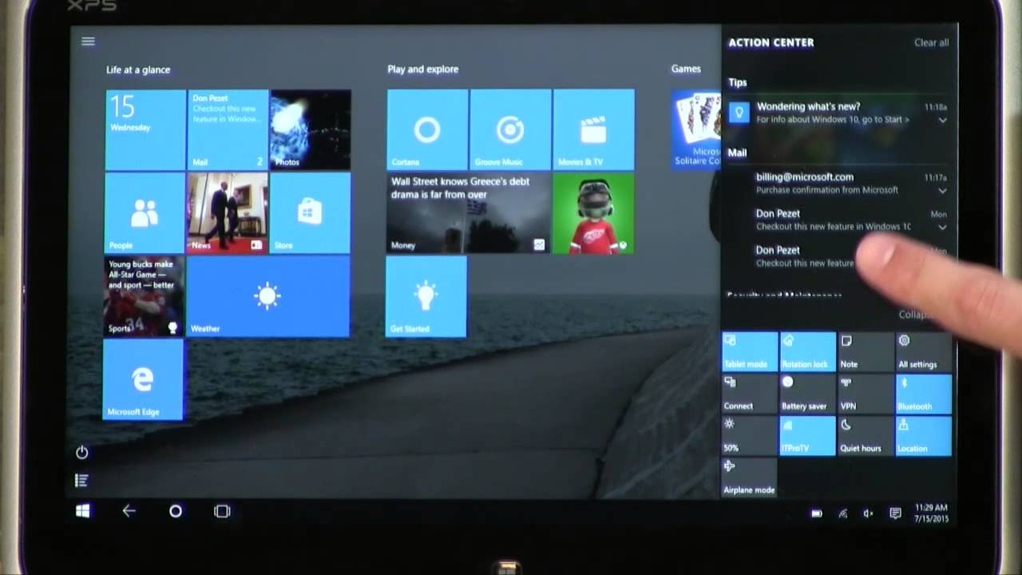This screenshot has width=1022, height=575.
Task: Click the ACTION CENTER title
Action: point(771,42)
